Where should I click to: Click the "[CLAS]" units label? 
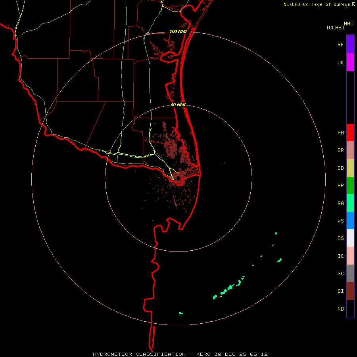(x=335, y=28)
